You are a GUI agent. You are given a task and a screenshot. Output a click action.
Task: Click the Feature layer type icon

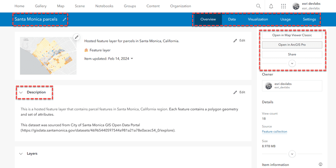(x=86, y=50)
